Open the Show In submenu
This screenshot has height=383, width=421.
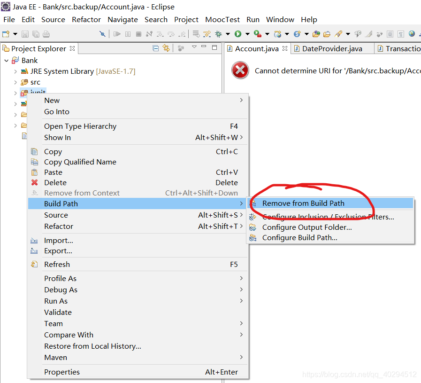click(x=138, y=137)
